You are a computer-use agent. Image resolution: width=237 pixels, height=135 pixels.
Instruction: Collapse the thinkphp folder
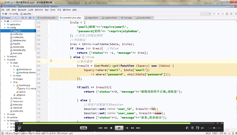tap(5, 121)
